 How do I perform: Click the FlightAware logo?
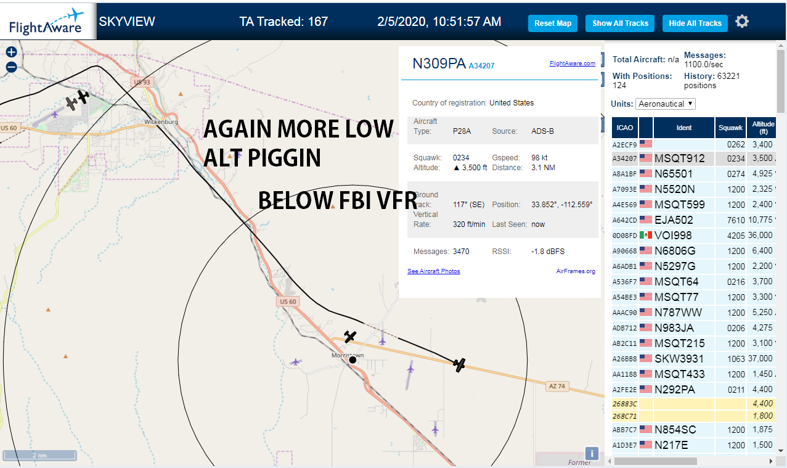point(47,21)
